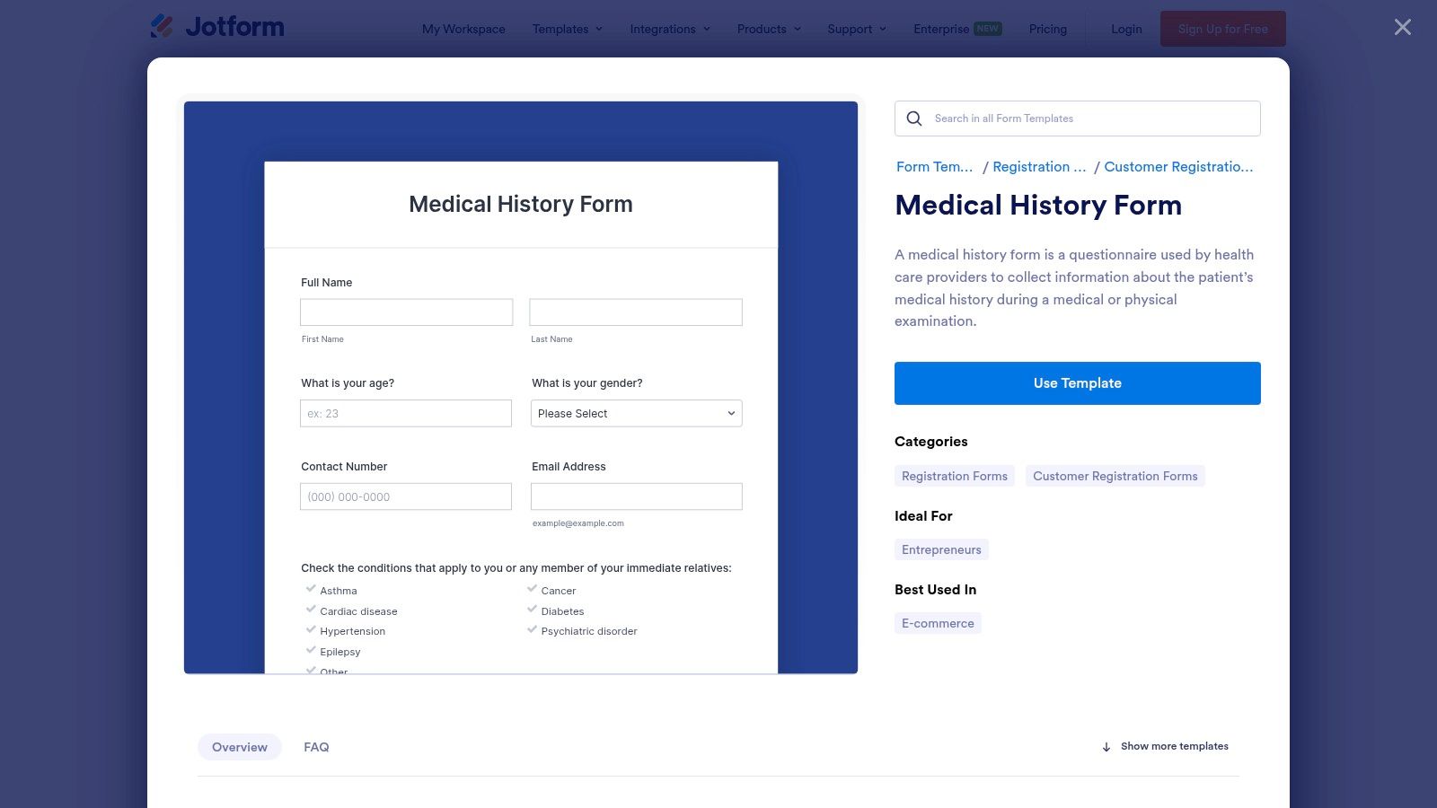
Task: Open the Registration Forms category tag
Action: tap(954, 476)
